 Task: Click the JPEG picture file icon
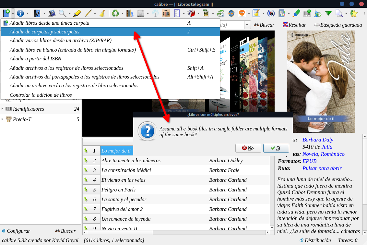tap(206, 13)
